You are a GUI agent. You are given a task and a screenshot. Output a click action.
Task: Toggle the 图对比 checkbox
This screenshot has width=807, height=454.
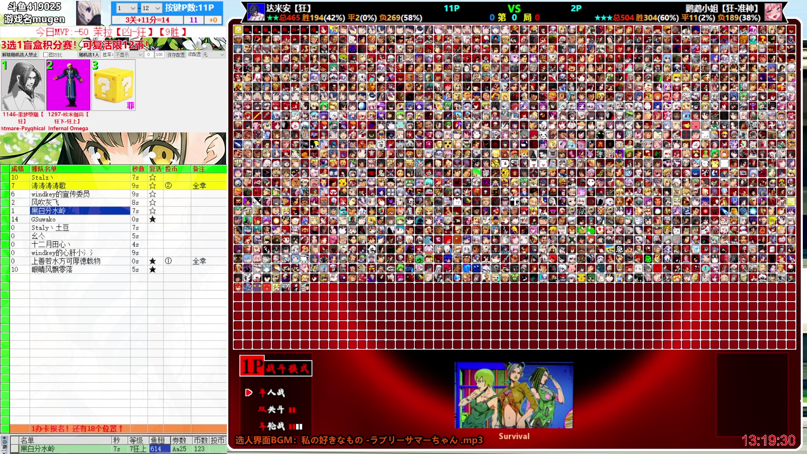(46, 55)
